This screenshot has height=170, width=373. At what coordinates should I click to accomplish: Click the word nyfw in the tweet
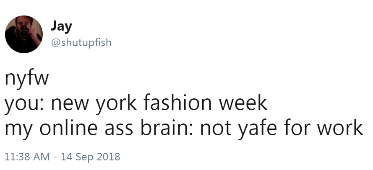27,79
